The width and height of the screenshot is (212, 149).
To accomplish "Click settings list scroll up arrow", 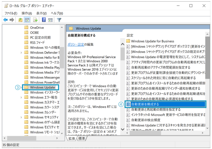I will tap(207, 34).
